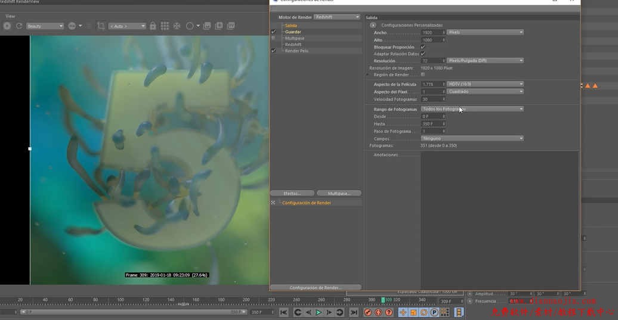Jump to the start of the animation

[x=284, y=312]
